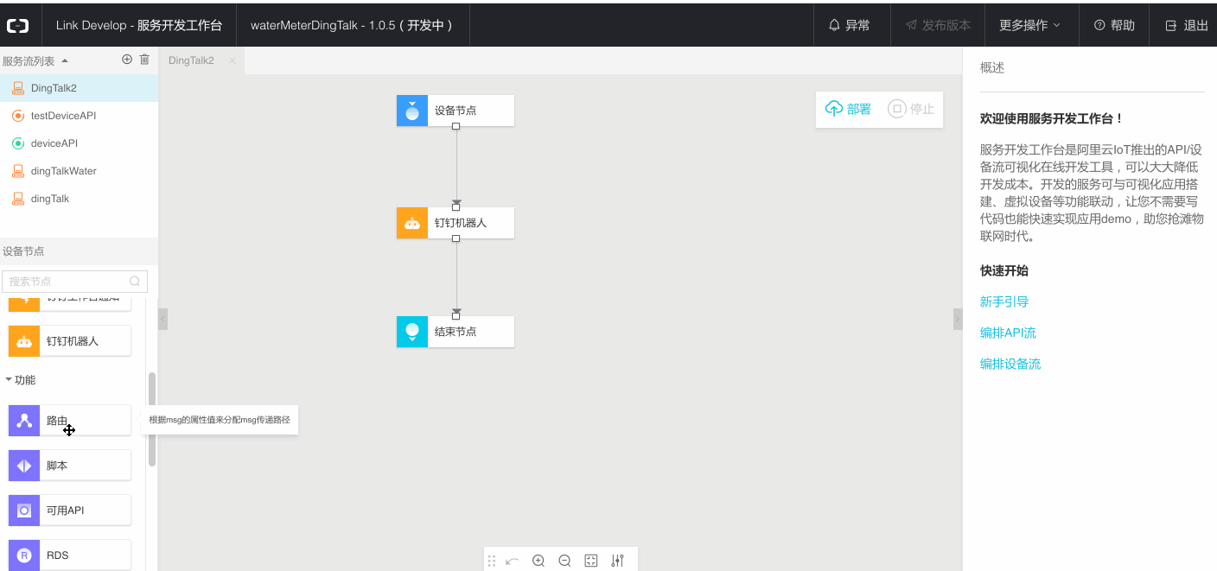Click the node palette vertical scrollbar

point(152,419)
